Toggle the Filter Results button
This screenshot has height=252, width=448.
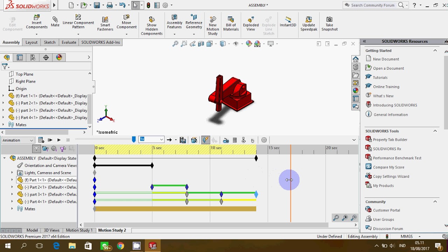pyautogui.click(x=71, y=149)
